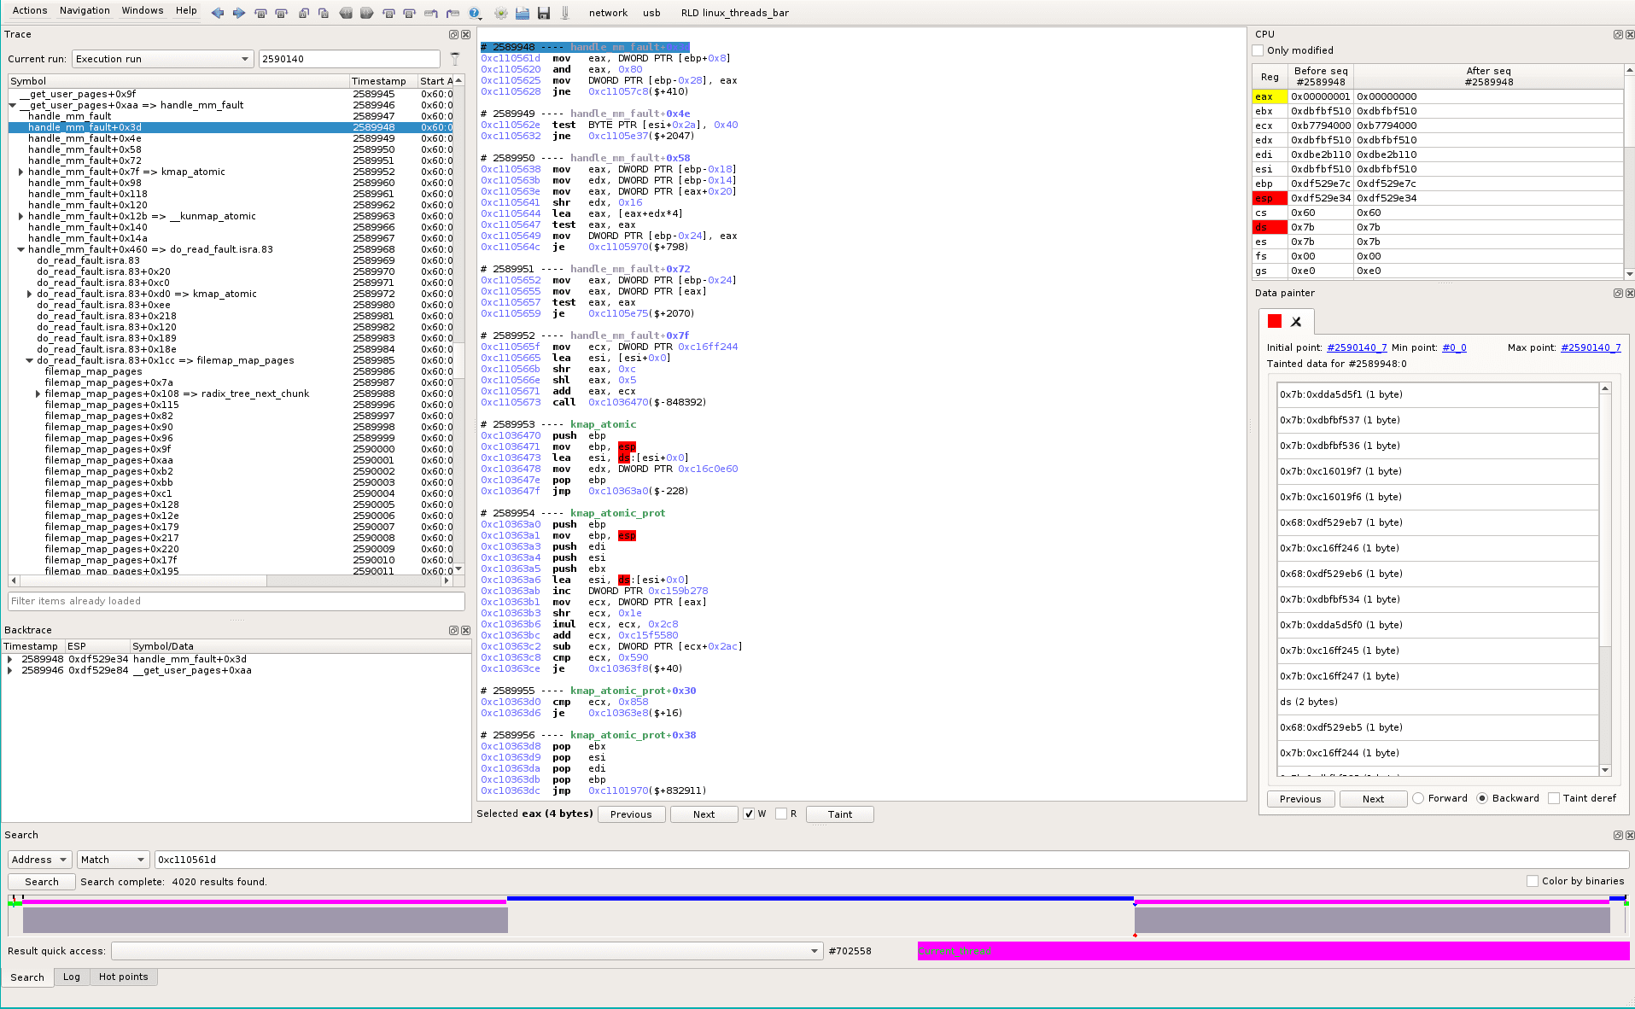
Task: Detach the Trace panel using its float icon
Action: click(453, 34)
